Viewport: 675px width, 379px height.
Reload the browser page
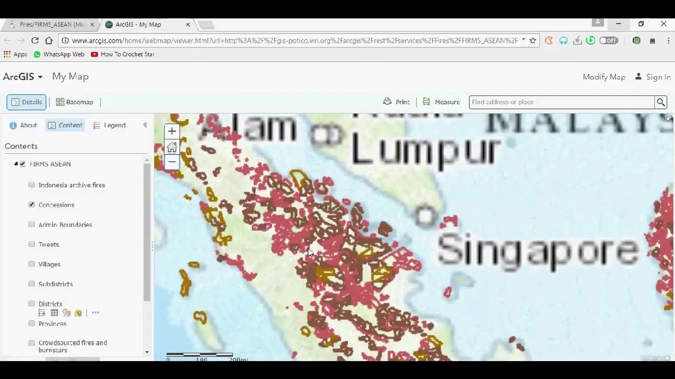35,41
